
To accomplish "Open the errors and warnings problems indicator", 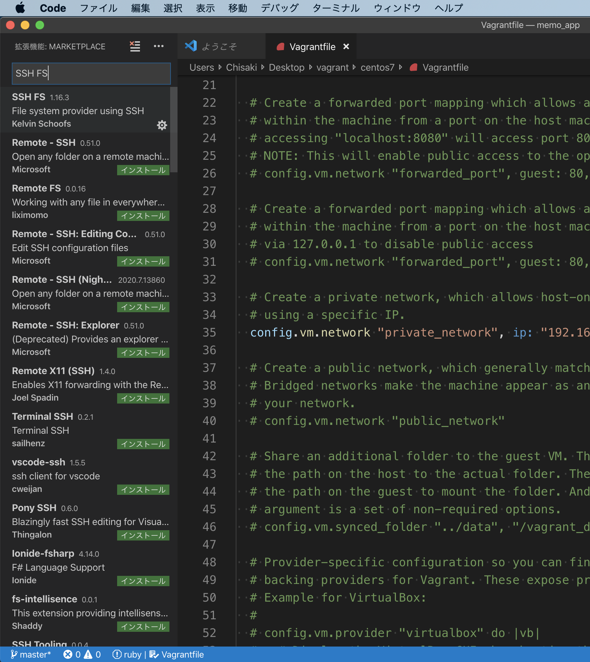I will point(82,654).
